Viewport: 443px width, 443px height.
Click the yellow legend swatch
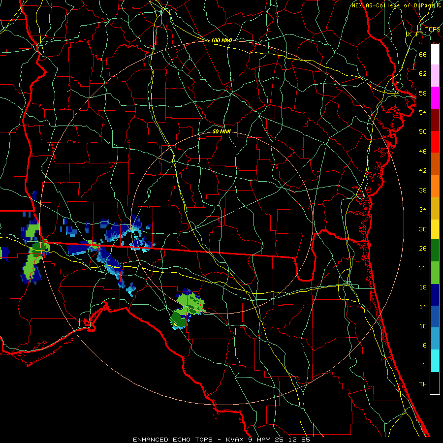(435, 229)
